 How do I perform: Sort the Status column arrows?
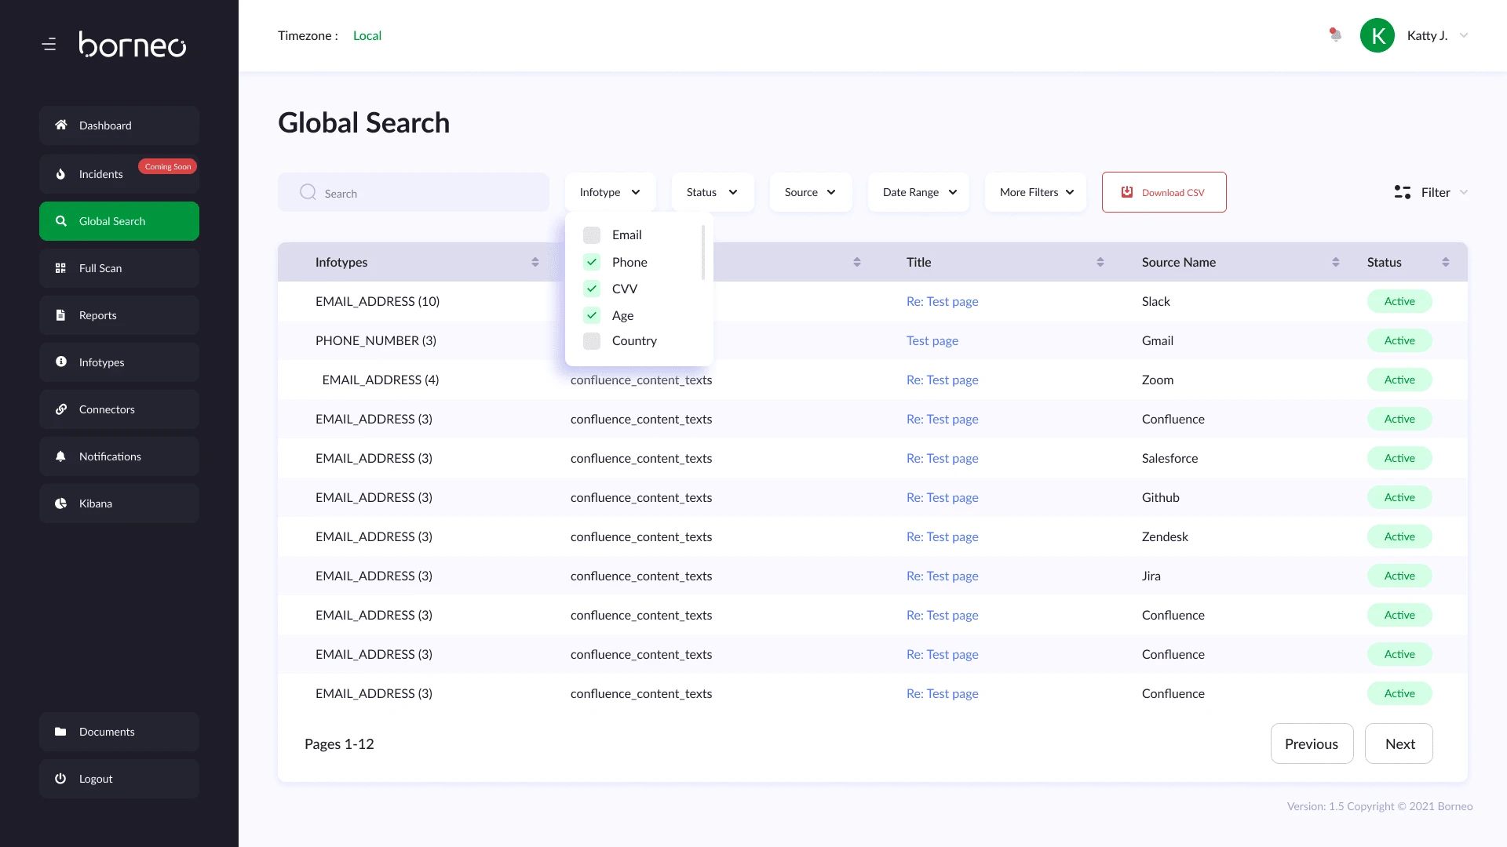click(x=1445, y=262)
